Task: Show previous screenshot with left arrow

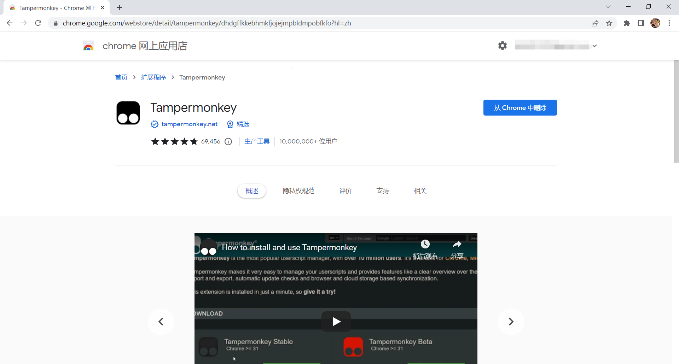Action: pyautogui.click(x=161, y=322)
